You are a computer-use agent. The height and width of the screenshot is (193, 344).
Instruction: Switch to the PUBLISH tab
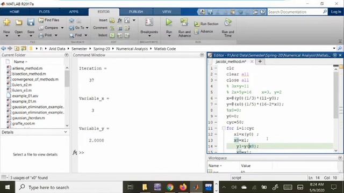click(x=136, y=12)
